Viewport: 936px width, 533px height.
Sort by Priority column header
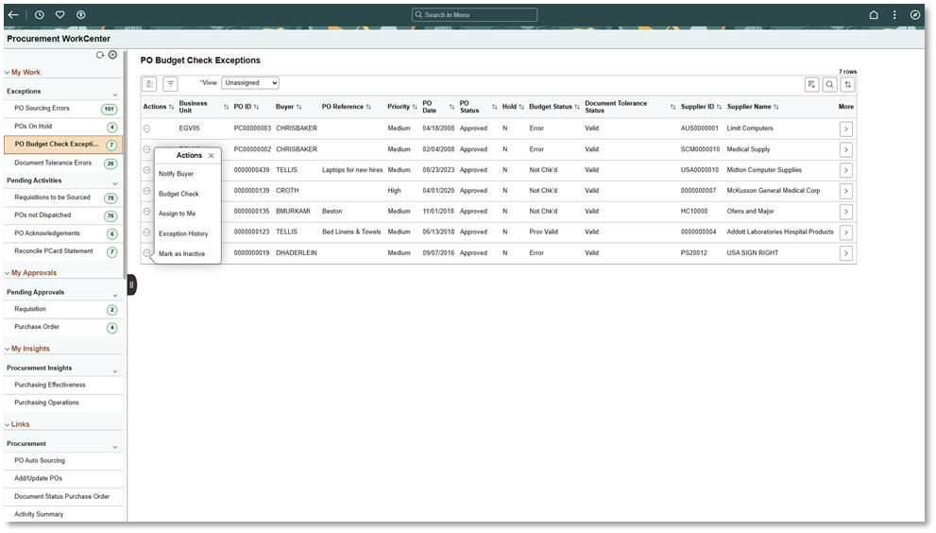pyautogui.click(x=401, y=107)
